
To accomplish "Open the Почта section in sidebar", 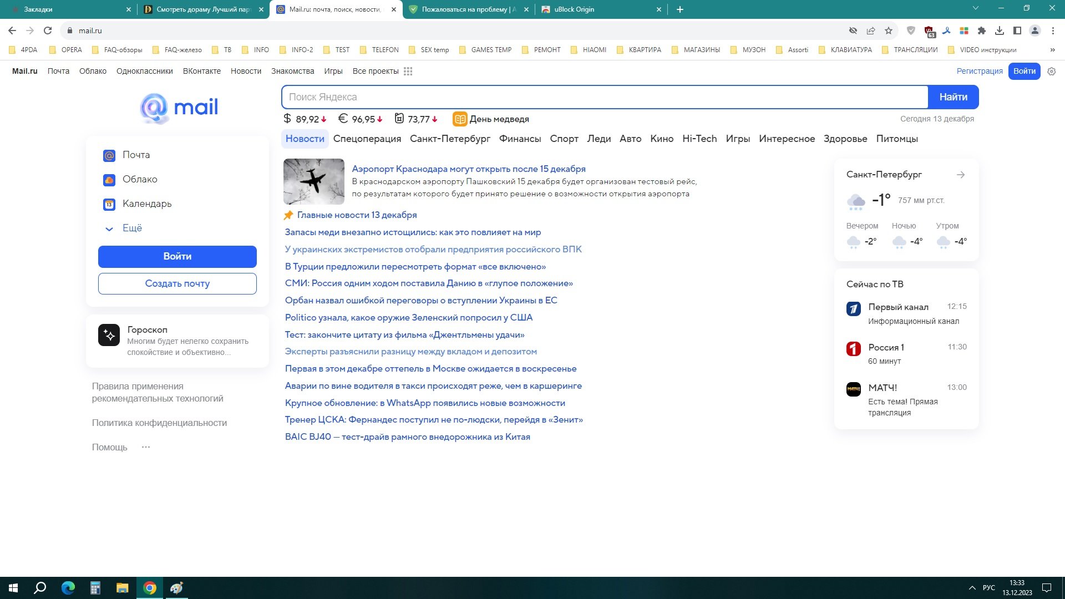I will click(x=109, y=155).
